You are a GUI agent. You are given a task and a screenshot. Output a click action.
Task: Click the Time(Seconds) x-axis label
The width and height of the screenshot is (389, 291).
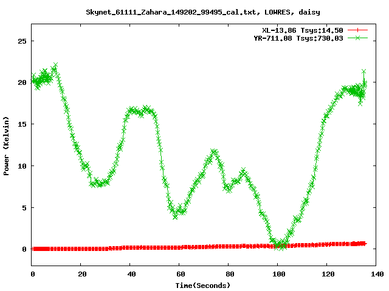tap(204, 285)
